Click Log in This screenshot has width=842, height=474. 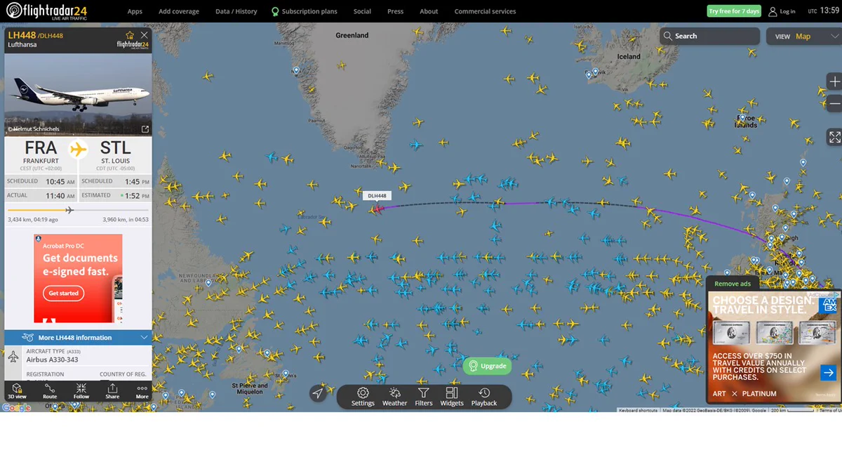pyautogui.click(x=782, y=11)
